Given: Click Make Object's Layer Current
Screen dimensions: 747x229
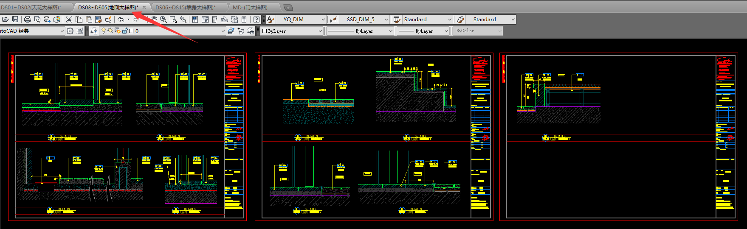Looking at the screenshot, I should (231, 31).
